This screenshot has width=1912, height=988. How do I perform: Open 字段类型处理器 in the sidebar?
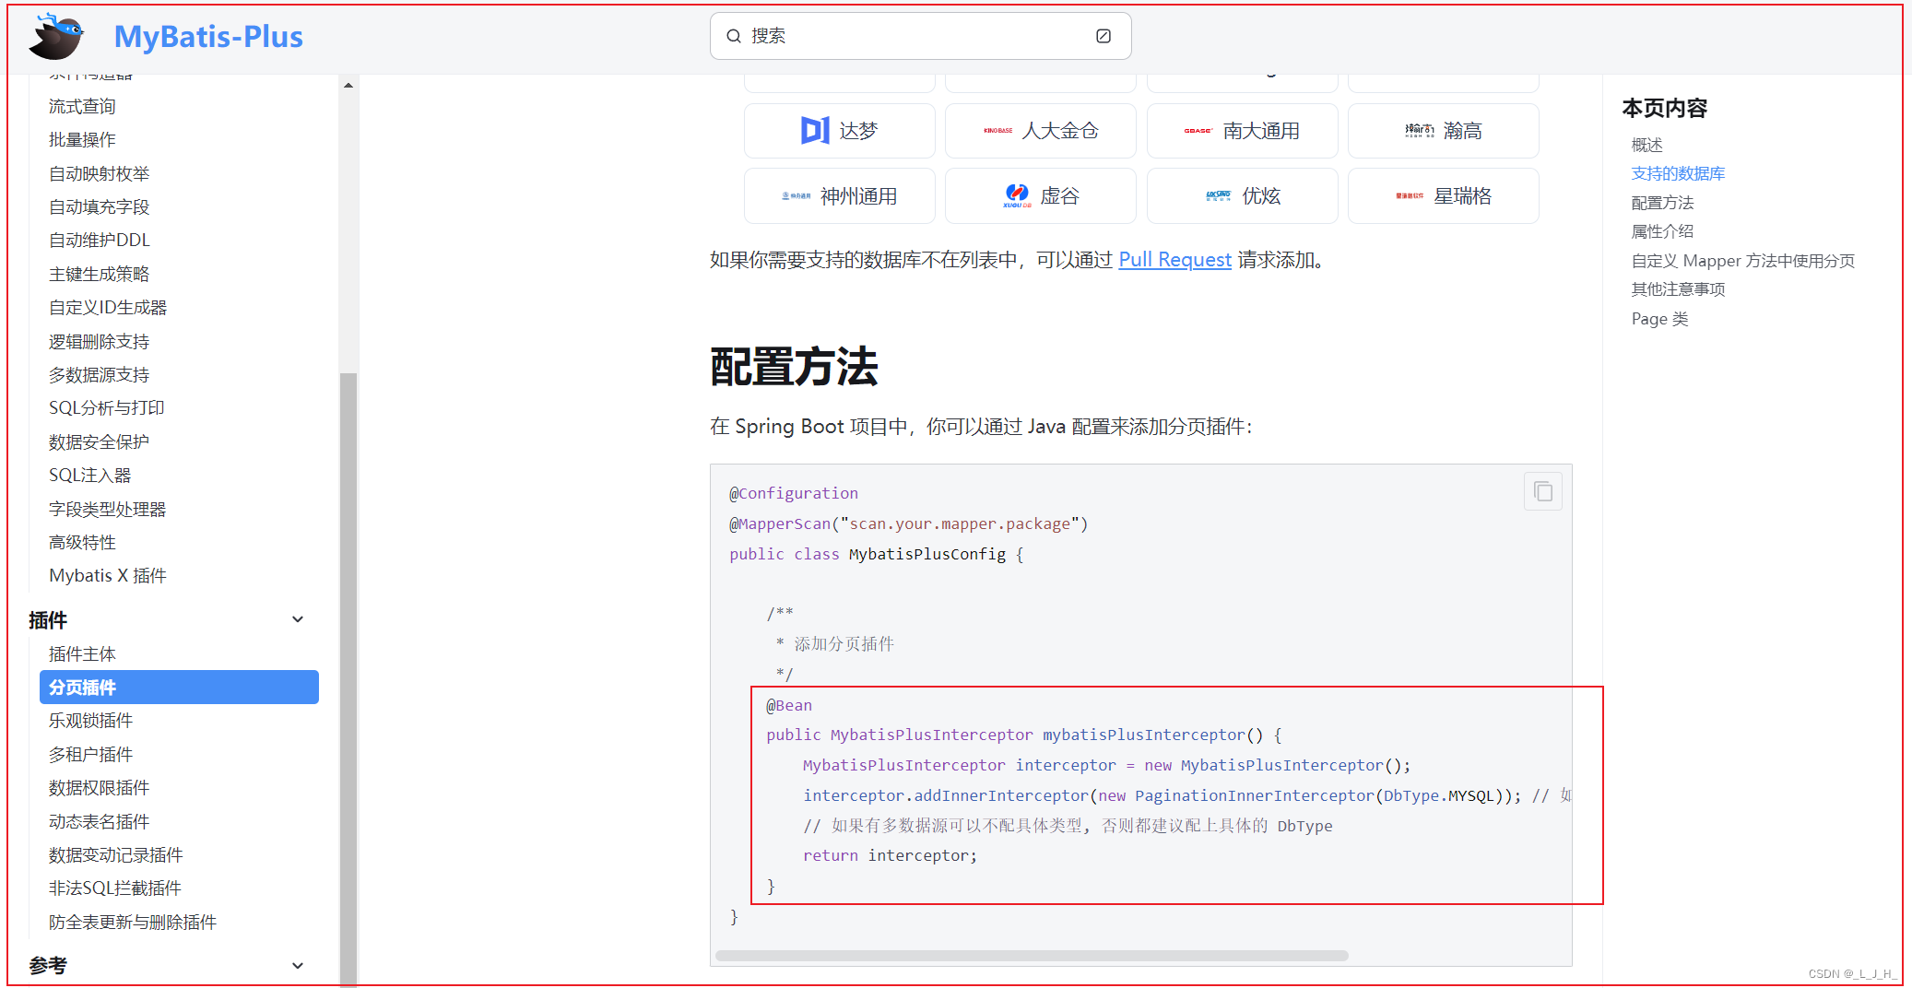[107, 510]
